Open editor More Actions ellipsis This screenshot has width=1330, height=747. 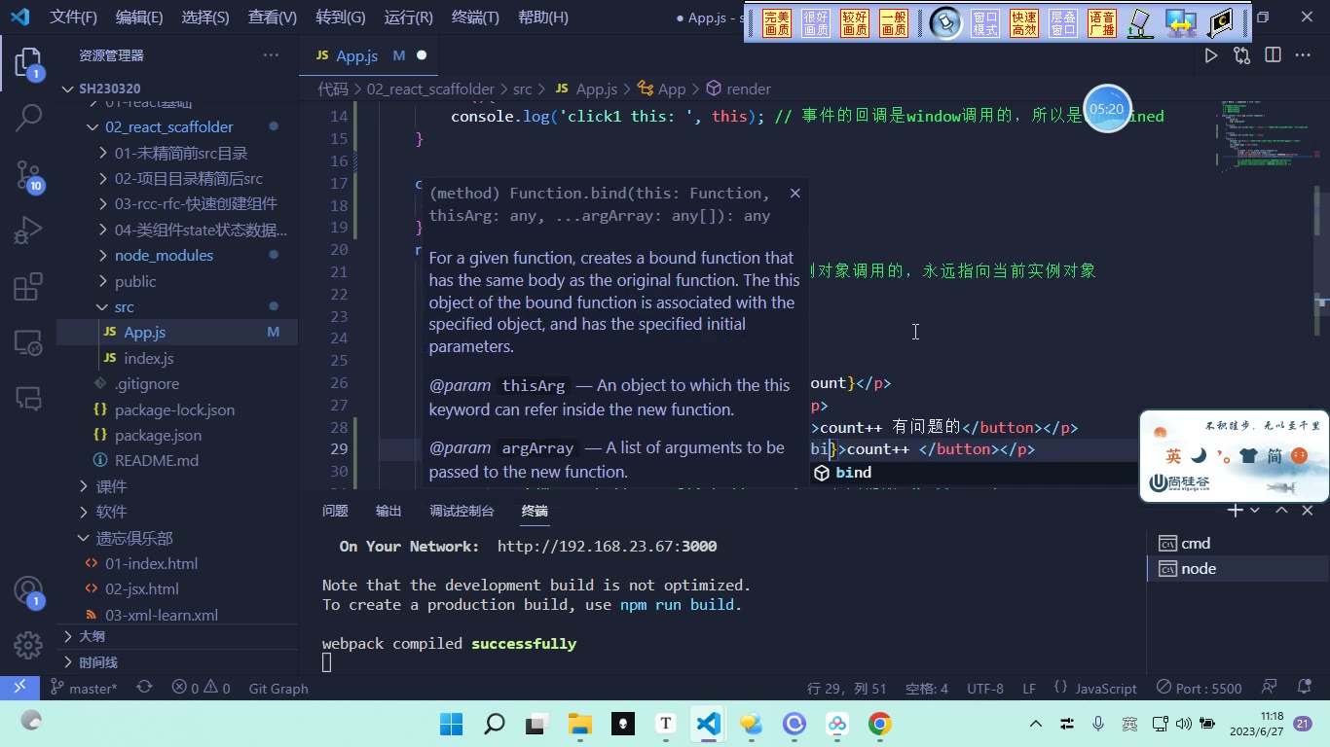click(1303, 55)
